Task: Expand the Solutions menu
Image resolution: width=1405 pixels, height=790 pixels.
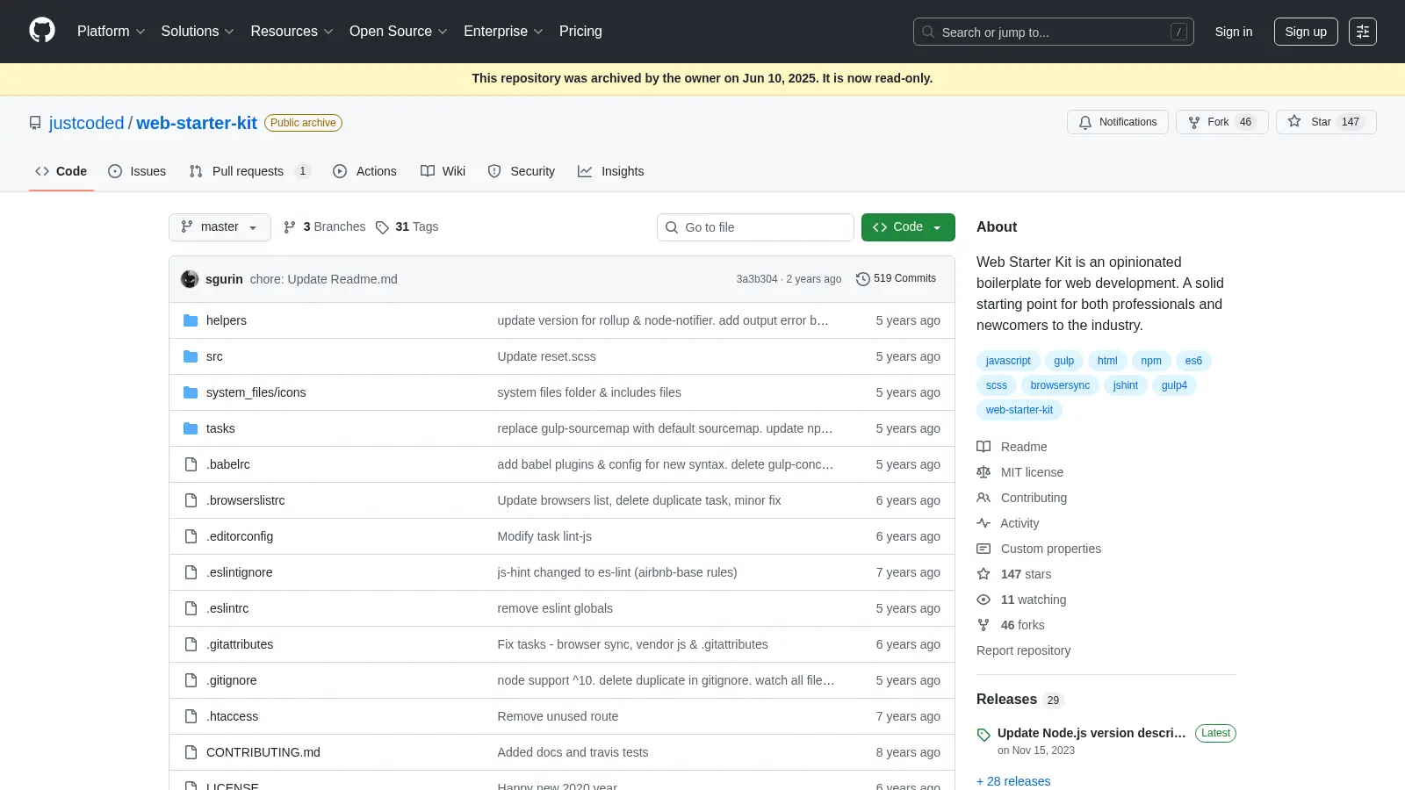Action: 198,31
